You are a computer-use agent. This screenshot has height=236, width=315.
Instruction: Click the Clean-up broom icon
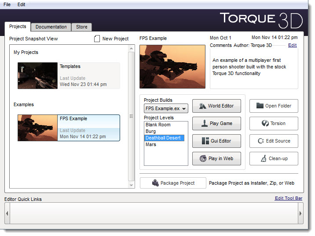pos(264,158)
